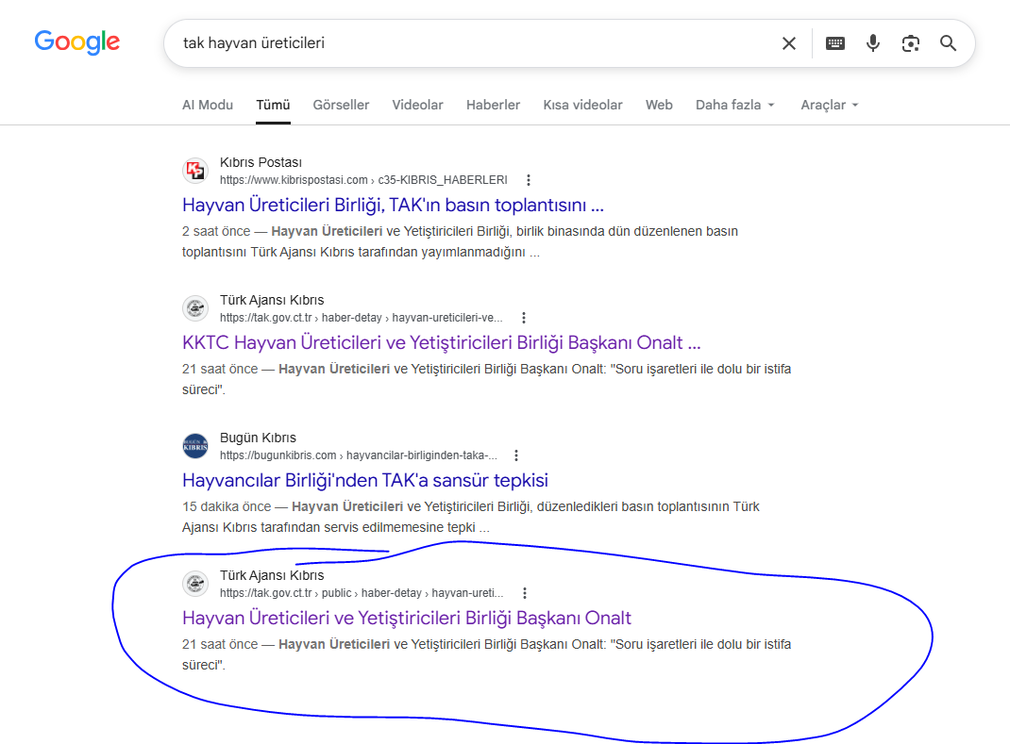Open three-dot menu next to haber-detay › hayvan-ureticileri-ve
This screenshot has width=1010, height=744.
pos(524,318)
